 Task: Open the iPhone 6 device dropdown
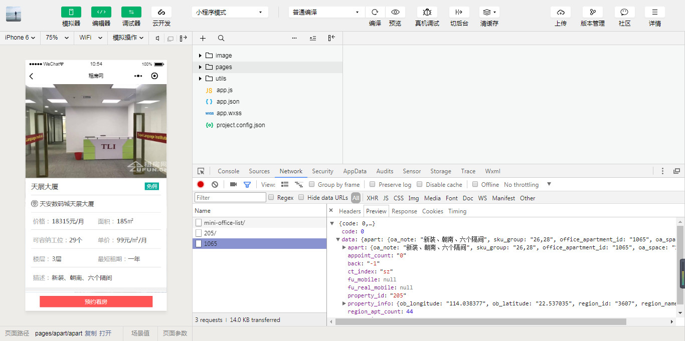(x=20, y=38)
